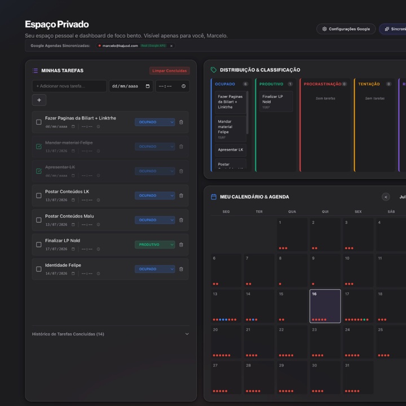Check Fazer Paginas da Biliart task
Viewport: 406px width, 406px height.
pos(39,122)
